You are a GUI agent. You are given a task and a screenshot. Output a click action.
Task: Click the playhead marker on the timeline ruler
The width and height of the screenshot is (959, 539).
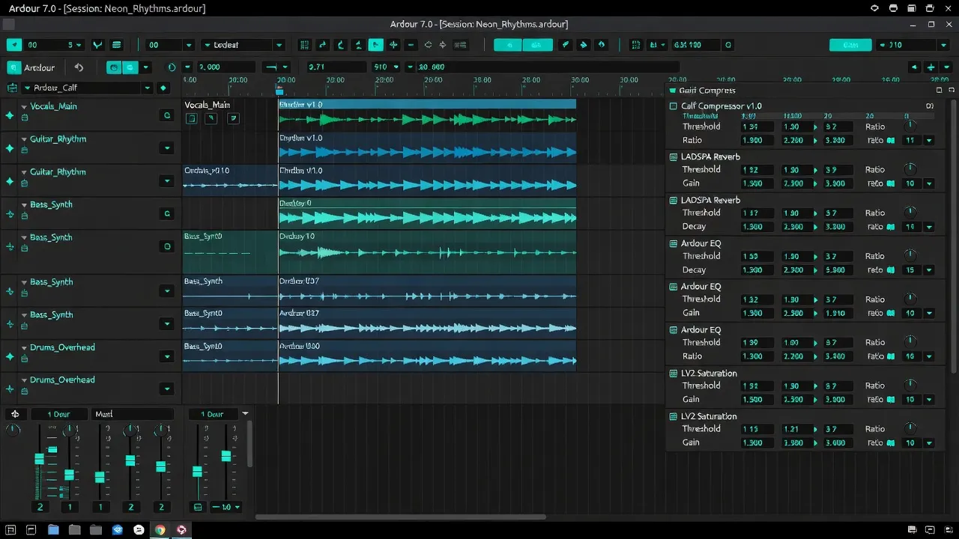(279, 91)
